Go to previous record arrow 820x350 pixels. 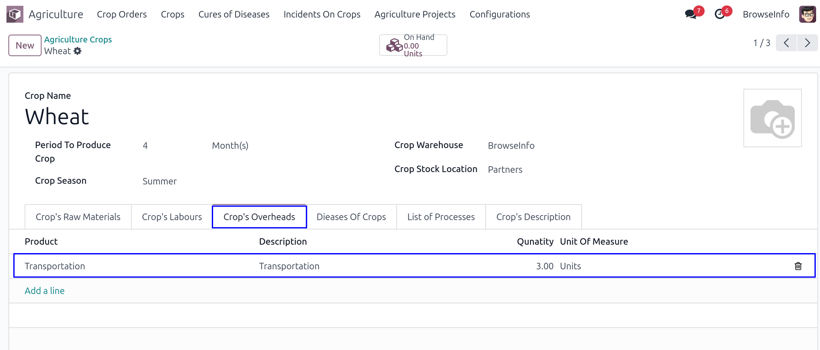pos(786,43)
